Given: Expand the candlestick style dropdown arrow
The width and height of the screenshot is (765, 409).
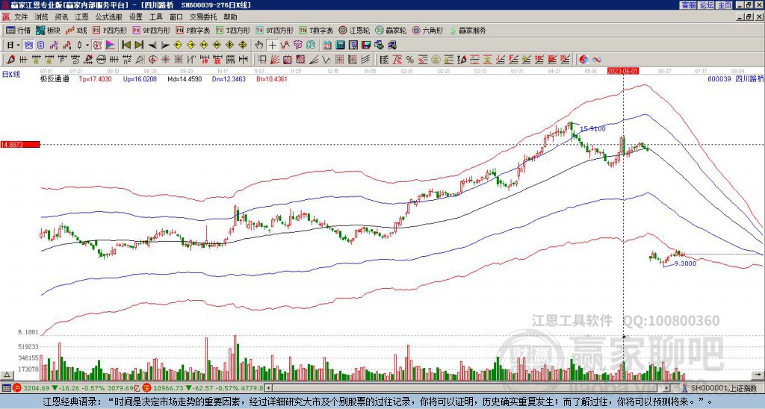Looking at the screenshot, I should [x=87, y=46].
